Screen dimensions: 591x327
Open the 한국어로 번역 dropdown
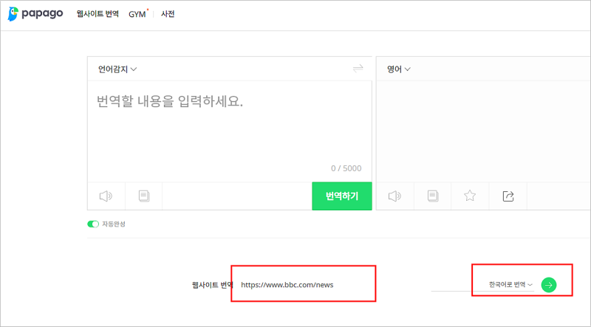[x=510, y=285]
